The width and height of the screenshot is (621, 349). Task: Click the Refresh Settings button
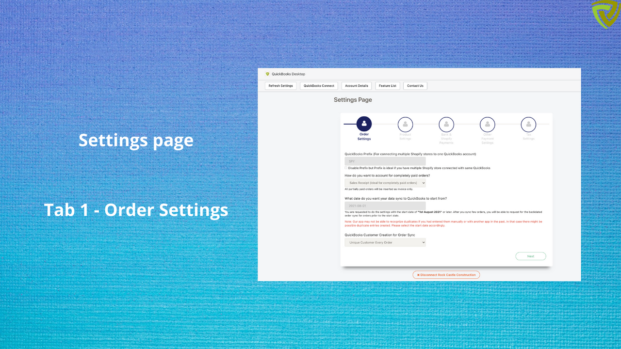(281, 86)
